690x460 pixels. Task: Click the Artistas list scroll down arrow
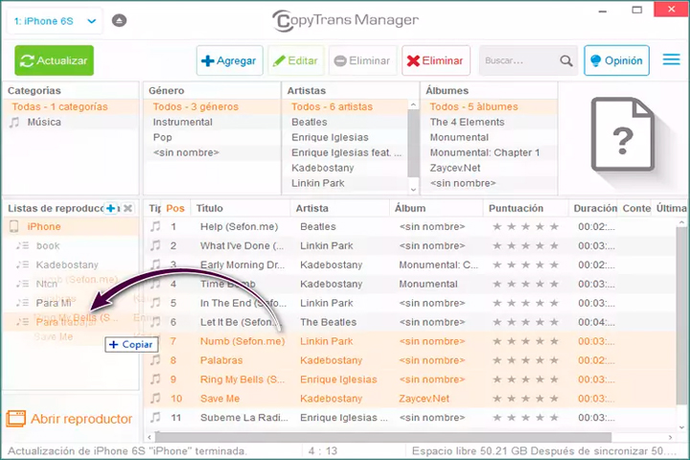tap(413, 190)
